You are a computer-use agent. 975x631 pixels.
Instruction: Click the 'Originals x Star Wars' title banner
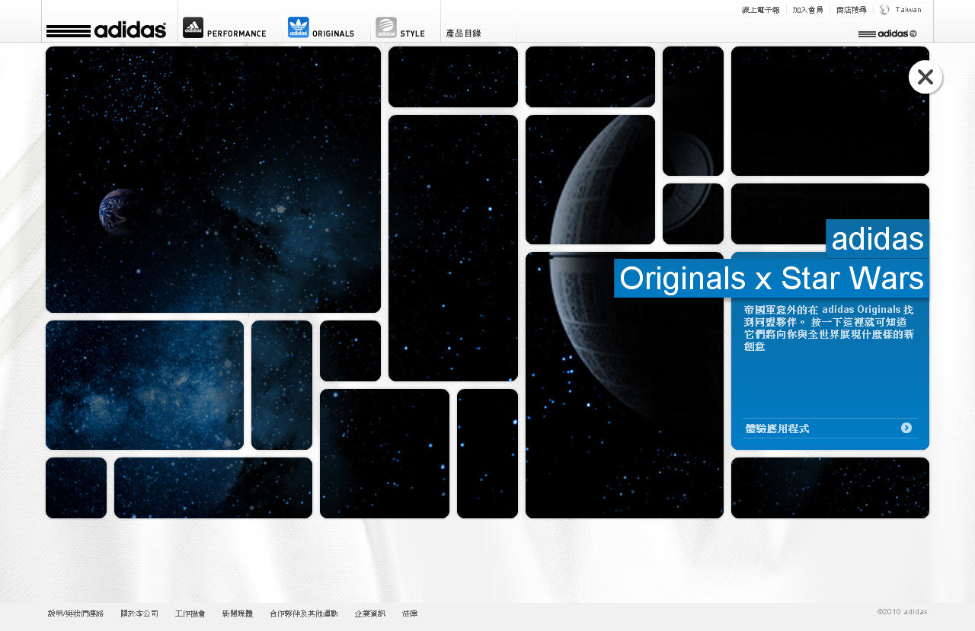point(772,279)
